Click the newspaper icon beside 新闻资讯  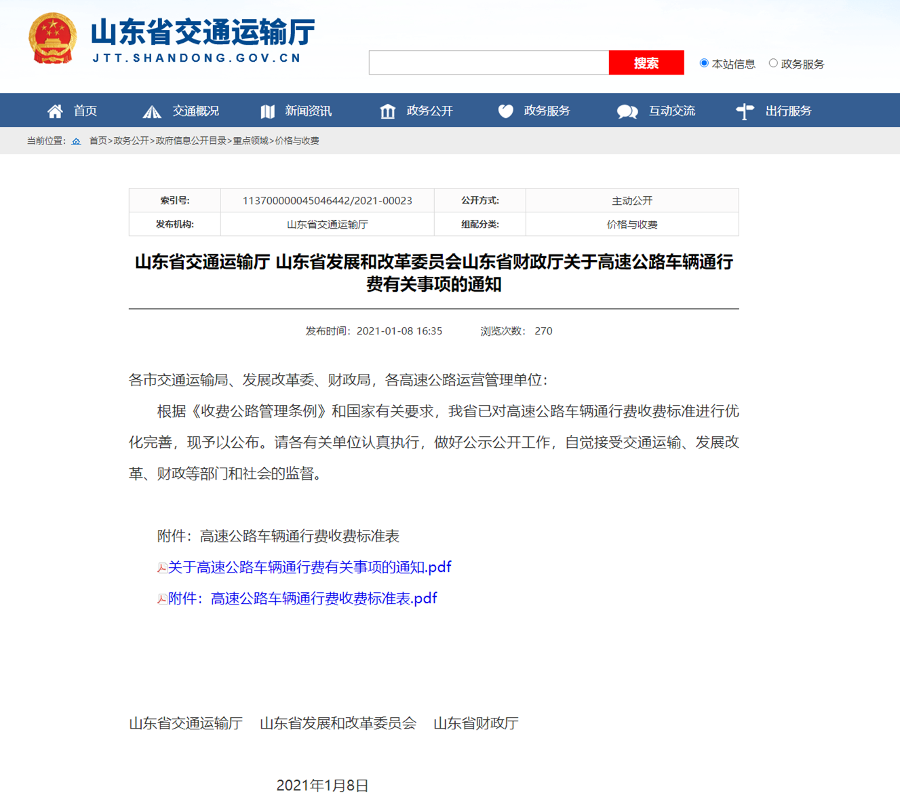click(x=268, y=111)
